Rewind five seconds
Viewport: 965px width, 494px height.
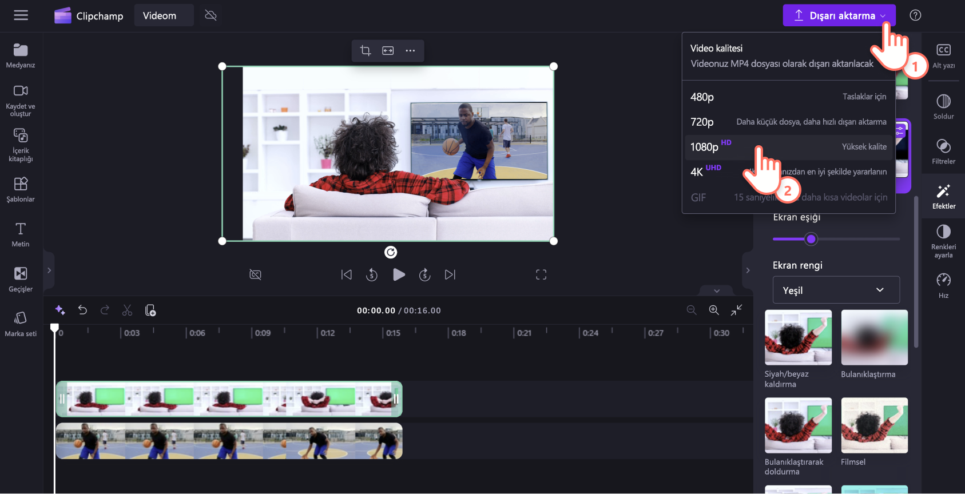[x=372, y=275]
